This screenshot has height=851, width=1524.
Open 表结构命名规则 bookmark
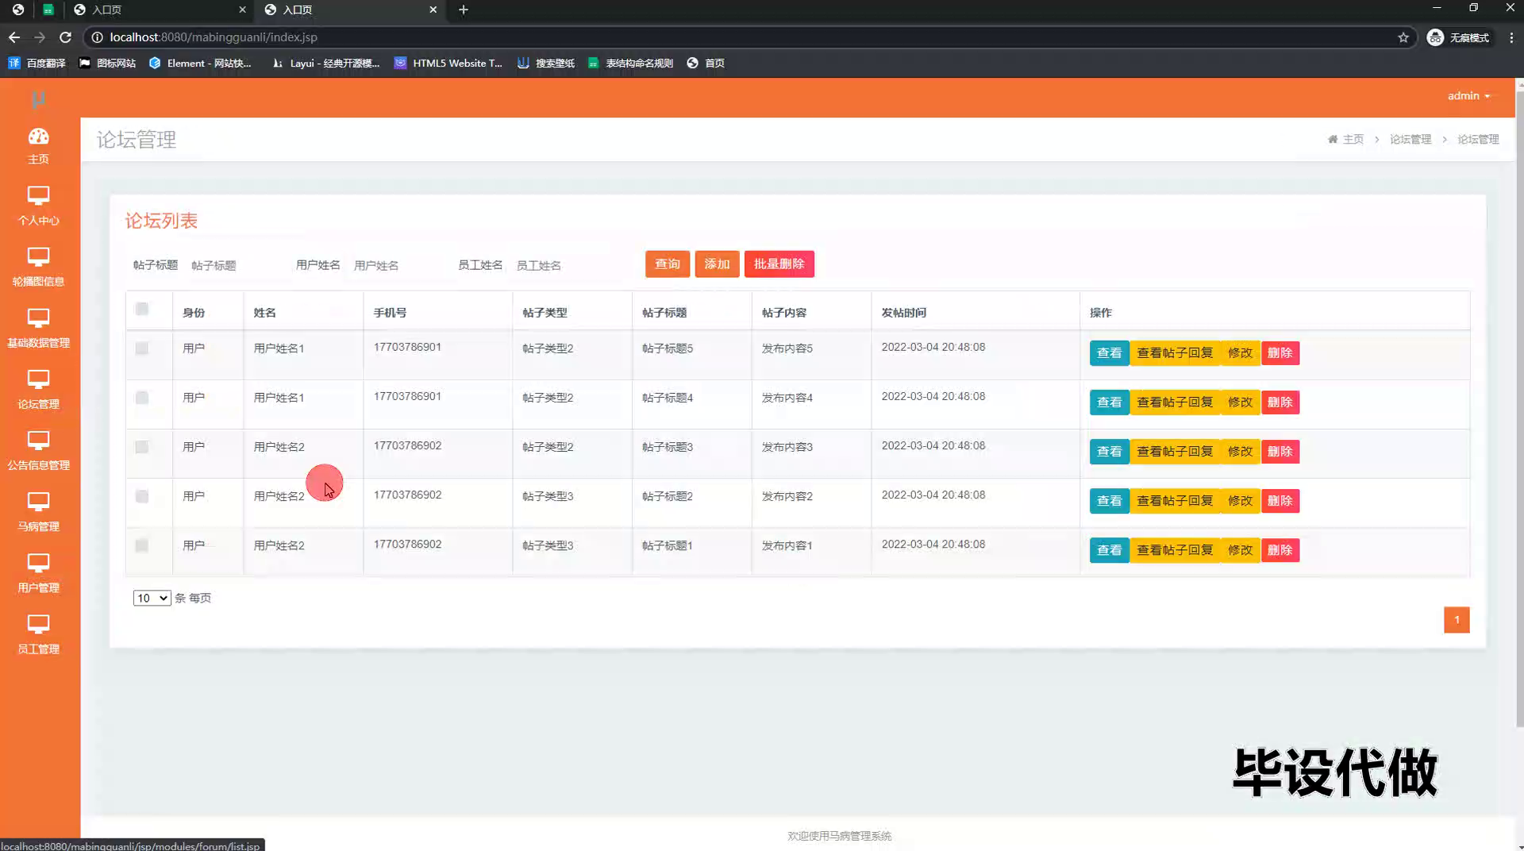pos(630,63)
